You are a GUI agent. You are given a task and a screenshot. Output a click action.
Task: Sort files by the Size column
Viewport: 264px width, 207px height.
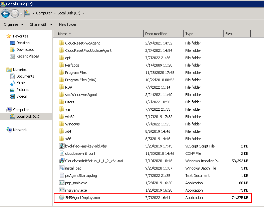[x=236, y=34]
